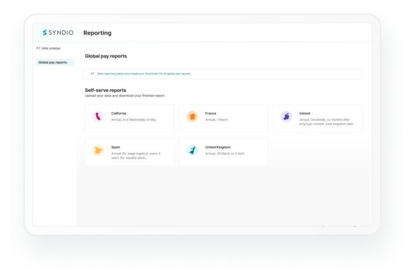The height and width of the screenshot is (277, 412).
Task: Open the United Kingdom report title
Action: pyautogui.click(x=219, y=147)
